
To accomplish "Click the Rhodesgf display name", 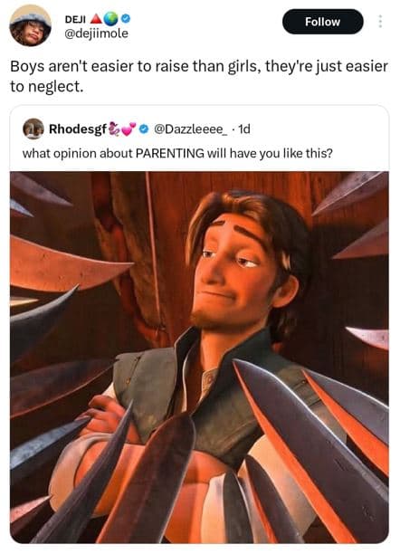I will pyautogui.click(x=78, y=129).
